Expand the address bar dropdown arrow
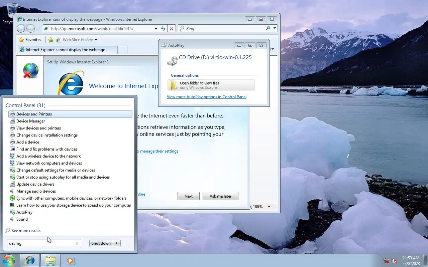This screenshot has width=428, height=267. point(156,29)
